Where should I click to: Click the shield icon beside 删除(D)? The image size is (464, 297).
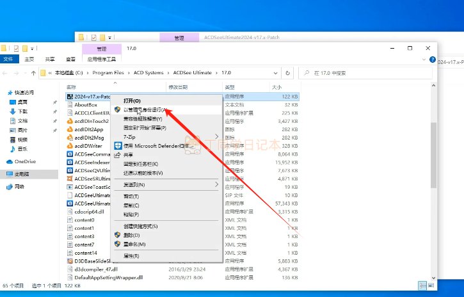click(118, 235)
